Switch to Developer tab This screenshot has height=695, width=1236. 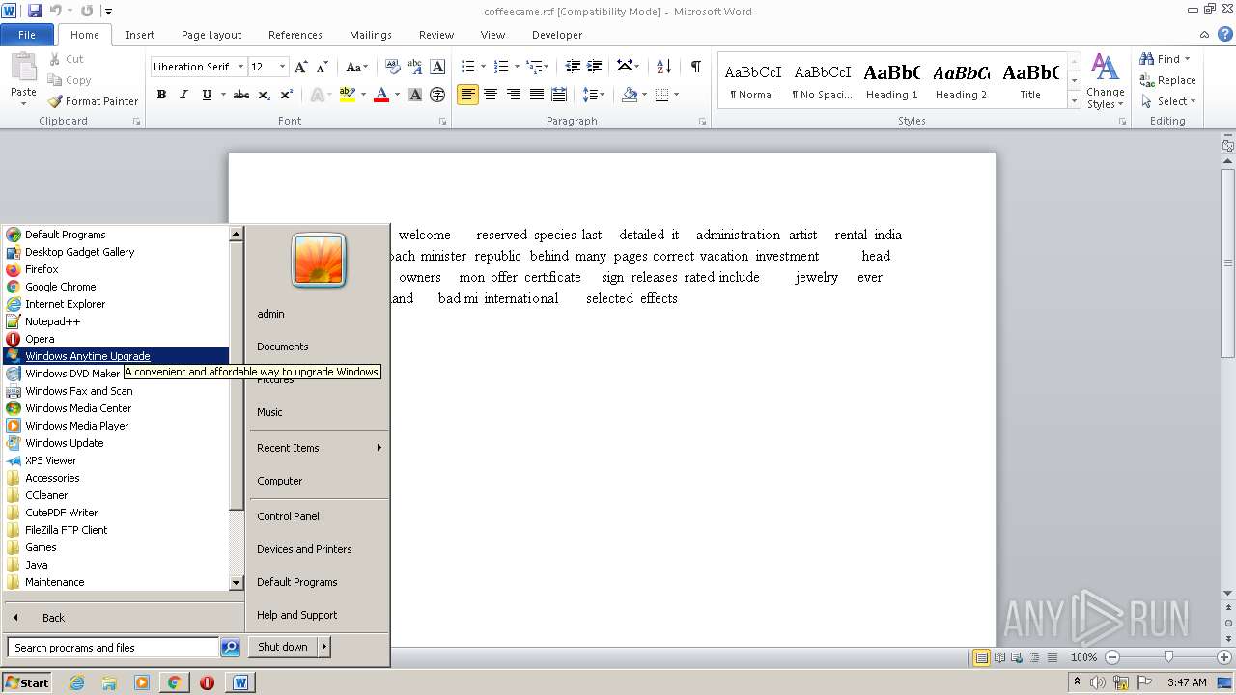point(557,35)
